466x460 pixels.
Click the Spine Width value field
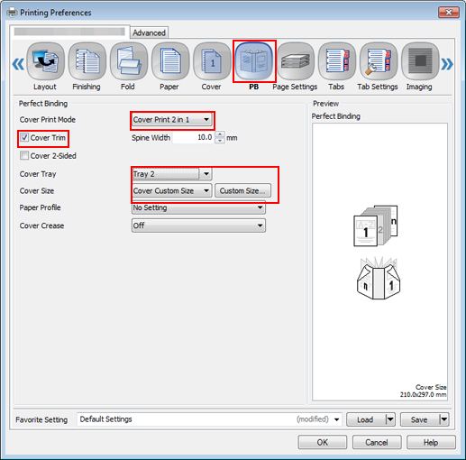tap(193, 138)
